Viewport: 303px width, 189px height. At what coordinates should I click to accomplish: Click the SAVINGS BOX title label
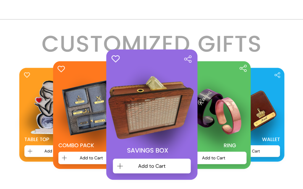(147, 150)
